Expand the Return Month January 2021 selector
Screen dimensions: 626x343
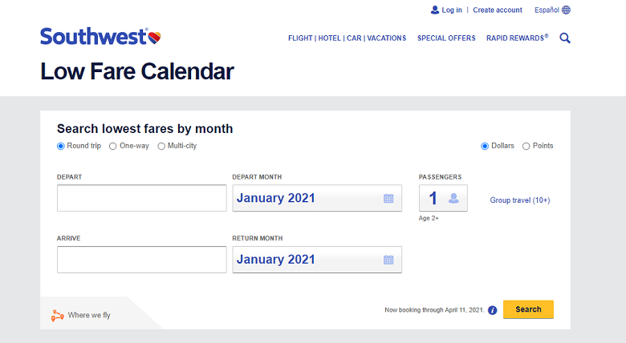317,259
